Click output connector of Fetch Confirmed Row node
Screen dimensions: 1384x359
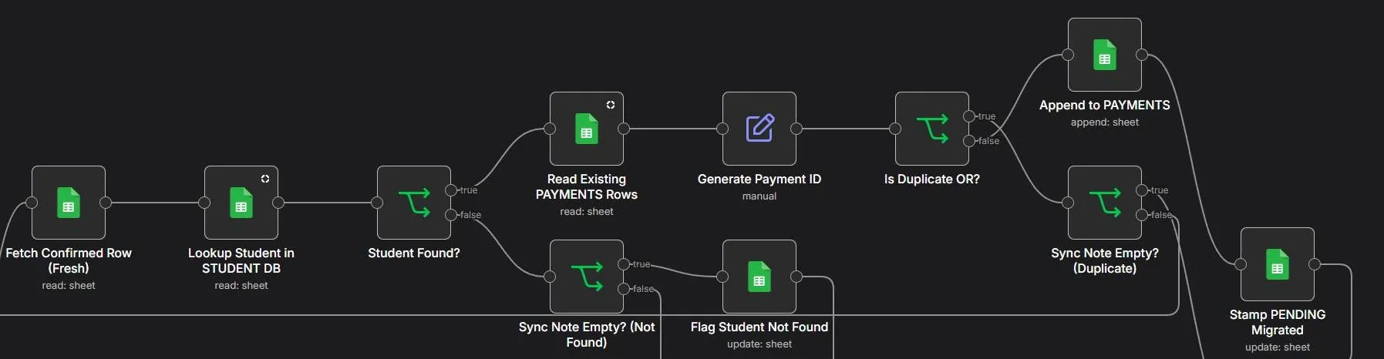pyautogui.click(x=106, y=203)
